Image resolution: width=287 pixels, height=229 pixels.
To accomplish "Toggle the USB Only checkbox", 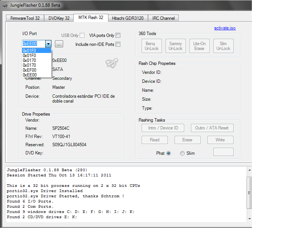I will [82, 35].
